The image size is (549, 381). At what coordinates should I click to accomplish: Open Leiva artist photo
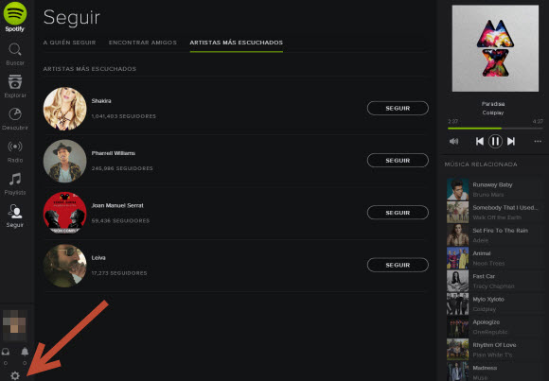click(64, 266)
